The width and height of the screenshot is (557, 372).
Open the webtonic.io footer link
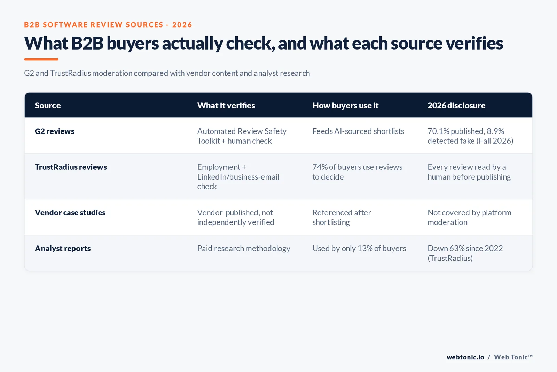[x=465, y=357]
